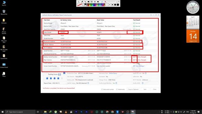Image resolution: width=202 pixels, height=114 pixels.
Task: Click the ENG language indicator
Action: pyautogui.click(x=187, y=112)
